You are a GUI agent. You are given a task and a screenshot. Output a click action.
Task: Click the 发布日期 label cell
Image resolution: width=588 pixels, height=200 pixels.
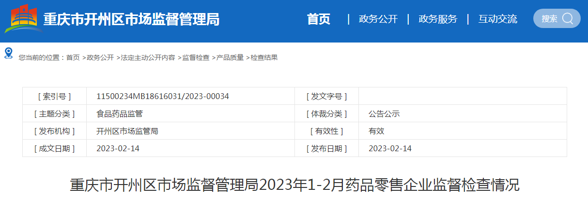pyautogui.click(x=326, y=148)
